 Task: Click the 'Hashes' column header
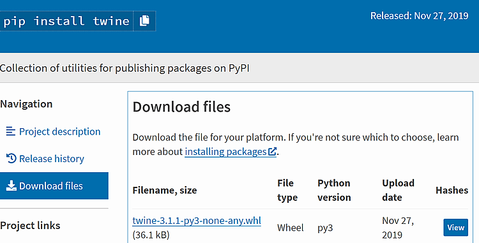click(x=452, y=190)
